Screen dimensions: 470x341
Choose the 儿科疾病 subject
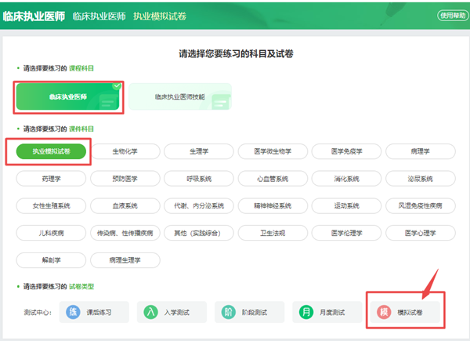point(50,233)
